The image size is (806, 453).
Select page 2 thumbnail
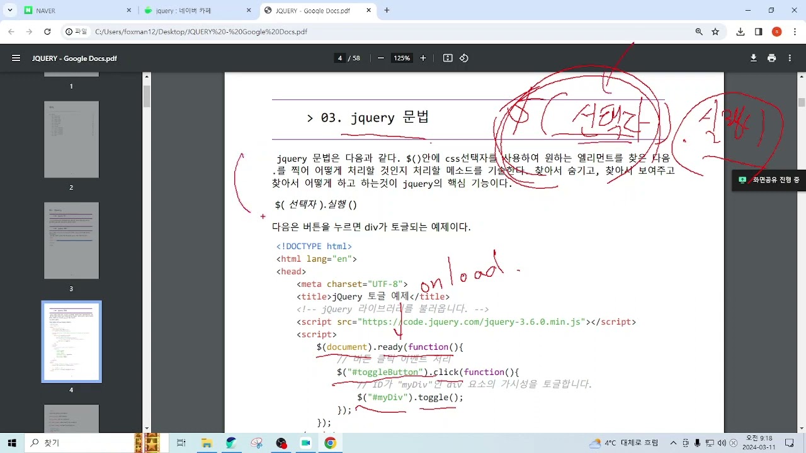(71, 140)
